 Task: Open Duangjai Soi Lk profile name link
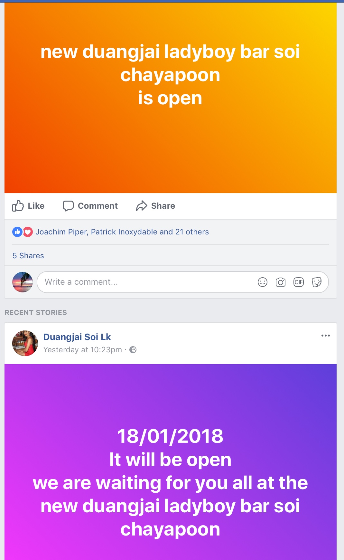77,337
